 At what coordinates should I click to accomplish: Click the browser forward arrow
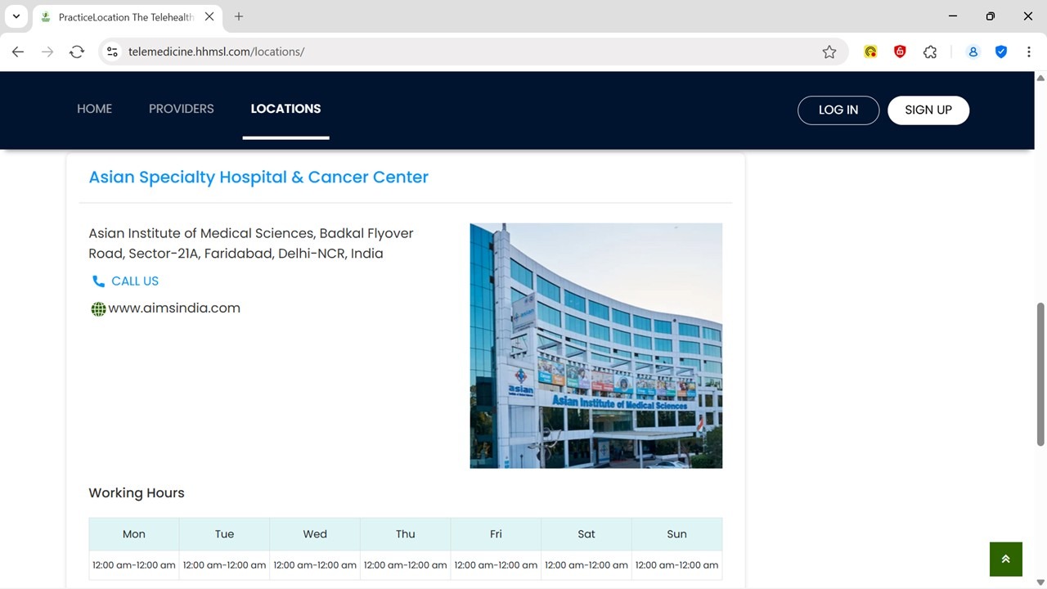[47, 52]
